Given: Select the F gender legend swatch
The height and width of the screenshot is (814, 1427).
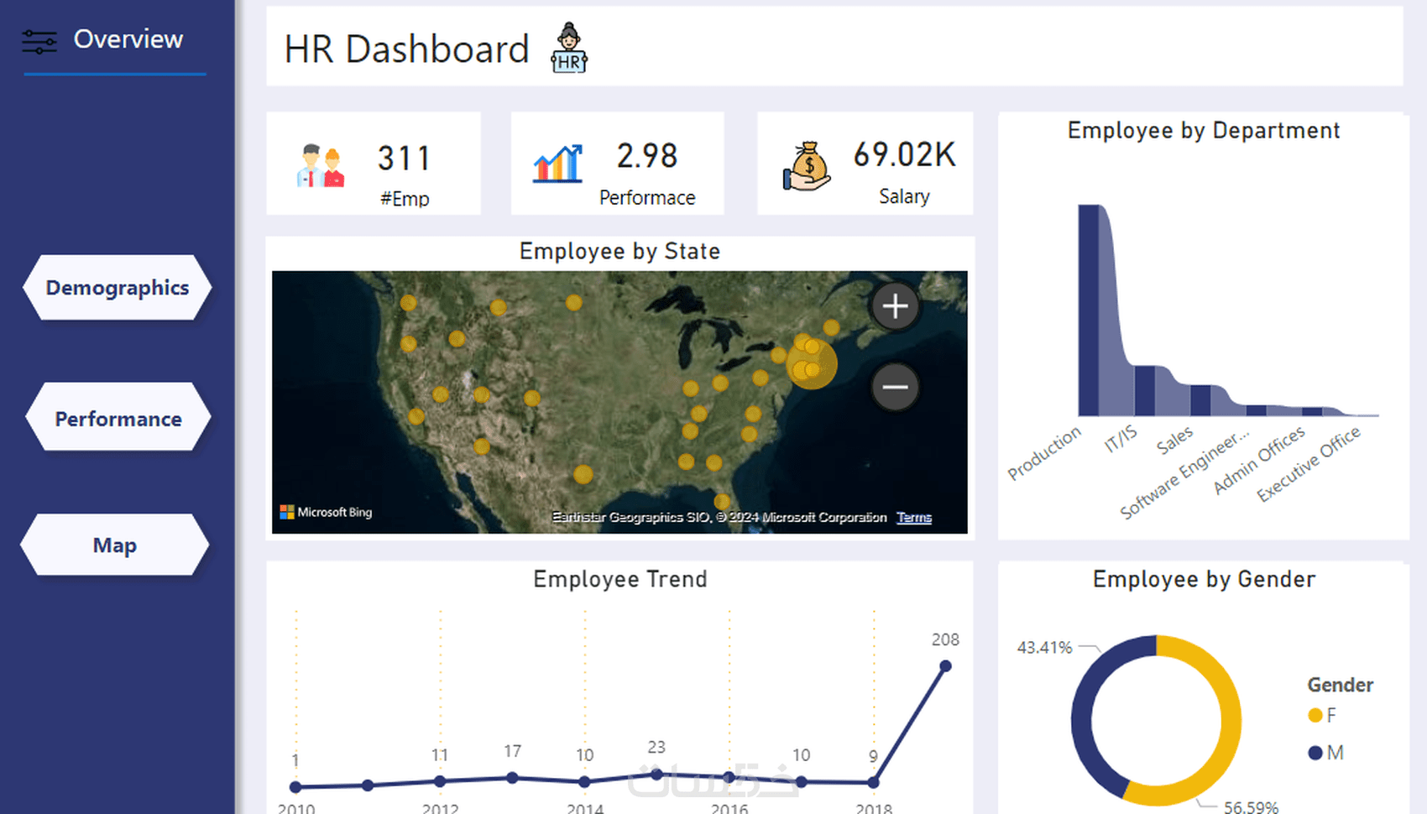Looking at the screenshot, I should tap(1315, 715).
